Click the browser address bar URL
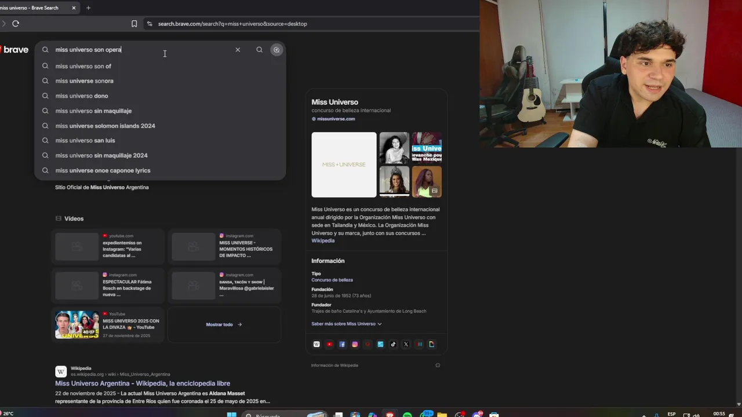Image resolution: width=742 pixels, height=417 pixels. click(232, 24)
